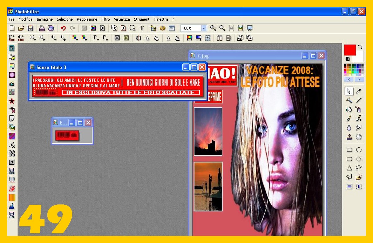Select the Spray can tool
The image size is (373, 243).
pyautogui.click(x=359, y=109)
